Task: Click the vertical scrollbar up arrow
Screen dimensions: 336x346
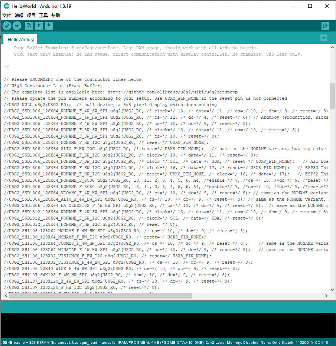Action: [332, 47]
